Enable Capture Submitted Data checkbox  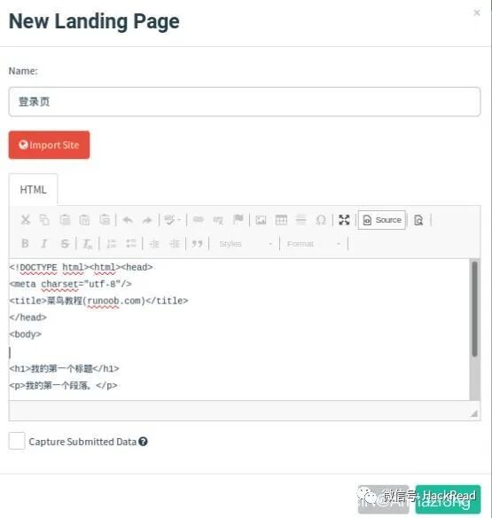(x=17, y=441)
